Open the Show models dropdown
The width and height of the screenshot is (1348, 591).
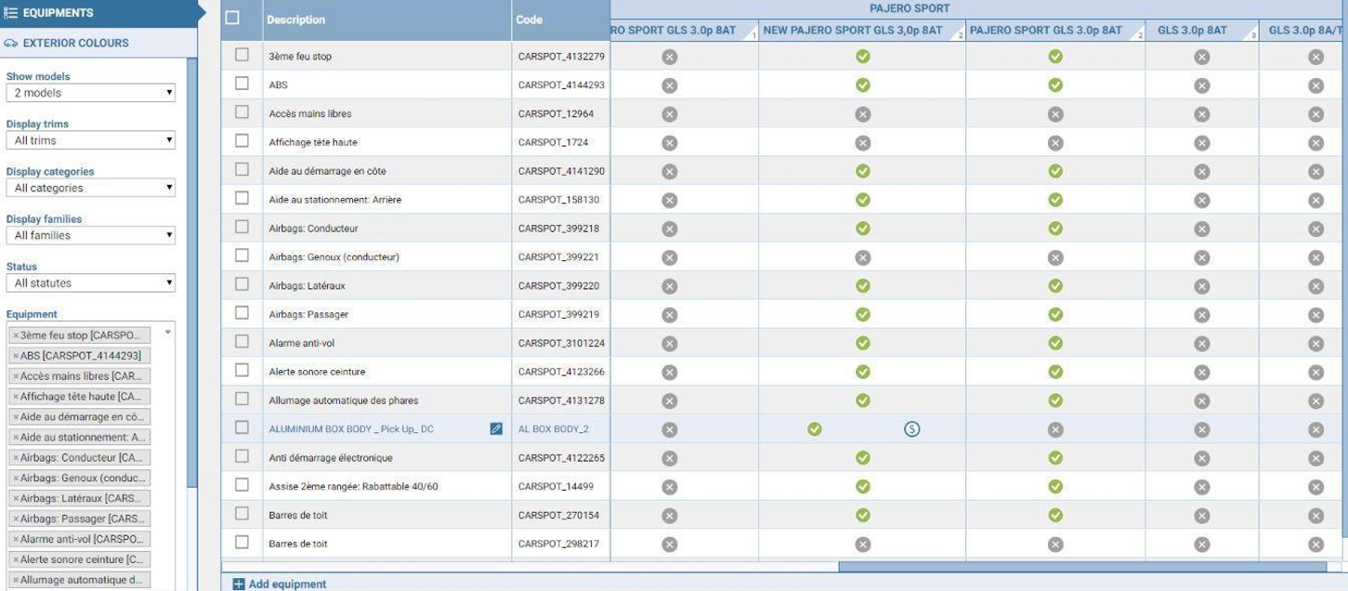pyautogui.click(x=90, y=93)
